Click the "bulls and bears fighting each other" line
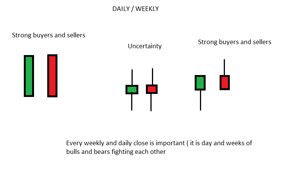Screen dimensions: 285x172 [x=116, y=152]
